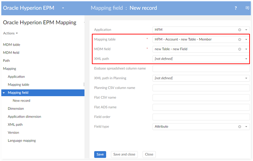Open the chat messages icon in header
The image size is (253, 161).
click(247, 8)
